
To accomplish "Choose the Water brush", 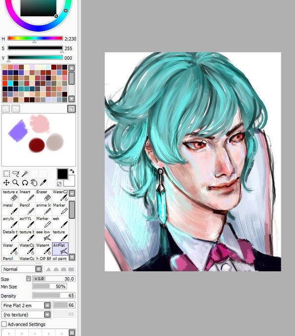I will (x=10, y=249).
